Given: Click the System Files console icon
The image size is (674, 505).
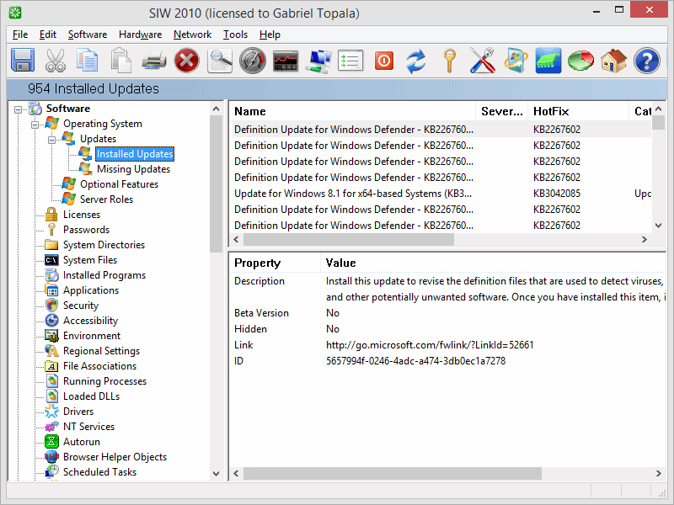Looking at the screenshot, I should [x=51, y=260].
